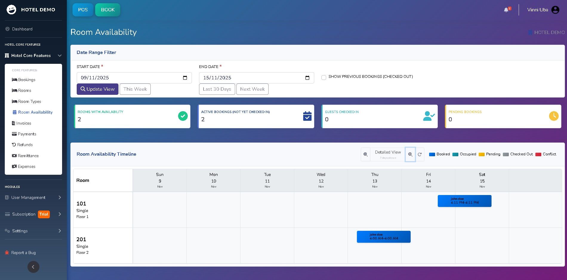Viewport: 567px width, 280px height.
Task: Click the Date Range Filter heading
Action: [96, 52]
